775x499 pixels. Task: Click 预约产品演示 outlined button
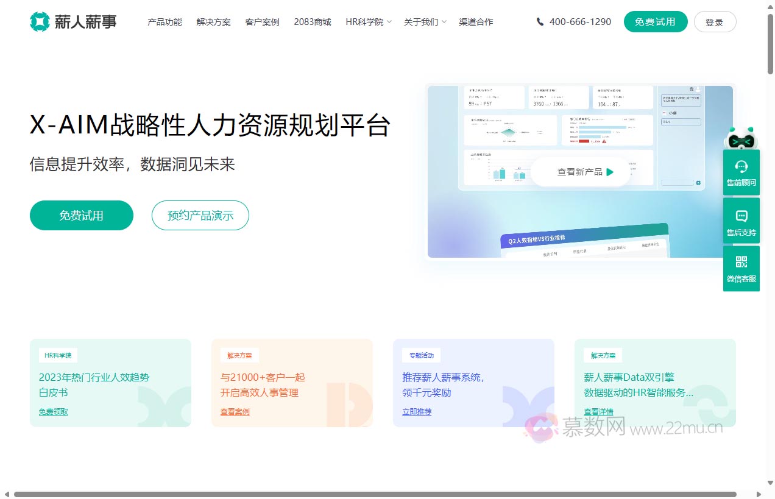pos(200,215)
